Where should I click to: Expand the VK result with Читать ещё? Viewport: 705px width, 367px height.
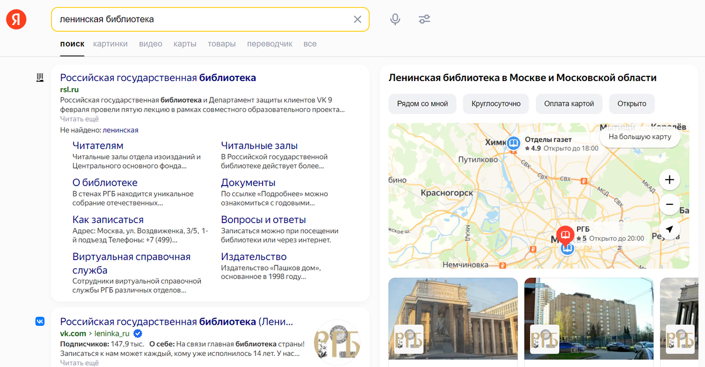[x=79, y=363]
